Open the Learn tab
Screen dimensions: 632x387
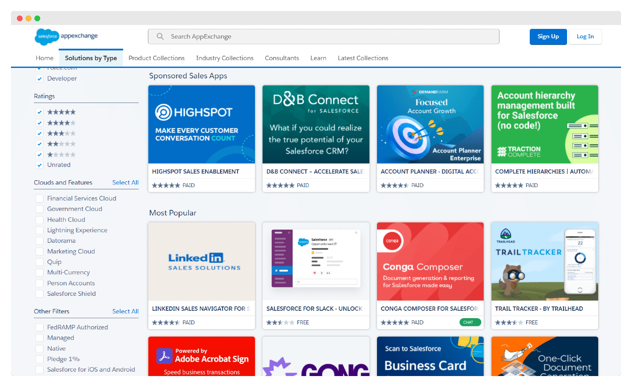coord(318,58)
